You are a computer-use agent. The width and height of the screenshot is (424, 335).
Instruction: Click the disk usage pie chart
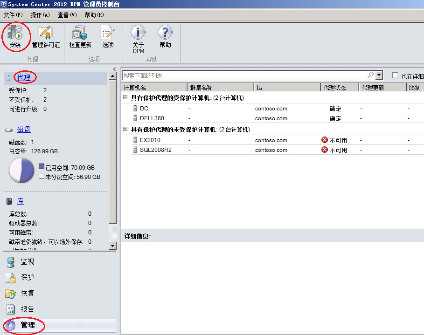coord(21,170)
